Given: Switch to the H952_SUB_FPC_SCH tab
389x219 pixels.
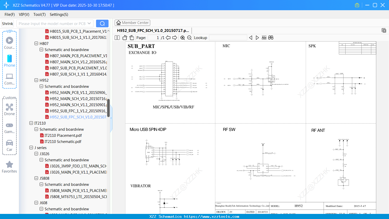Looking at the screenshot, I should (152, 30).
